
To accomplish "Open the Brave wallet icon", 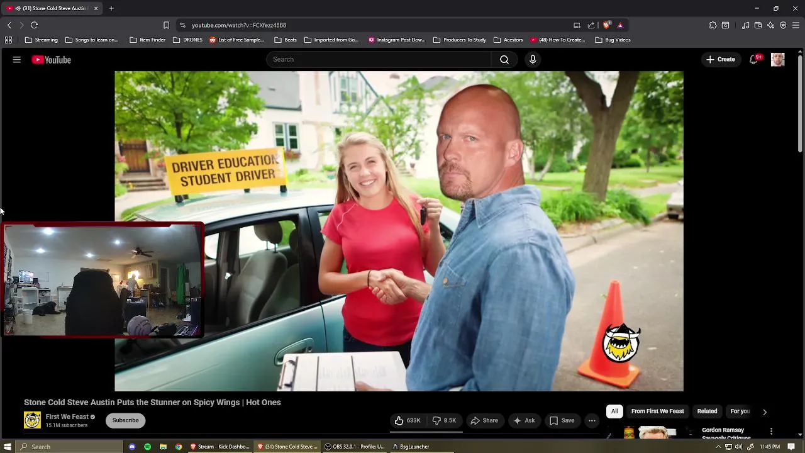I will coord(758,25).
